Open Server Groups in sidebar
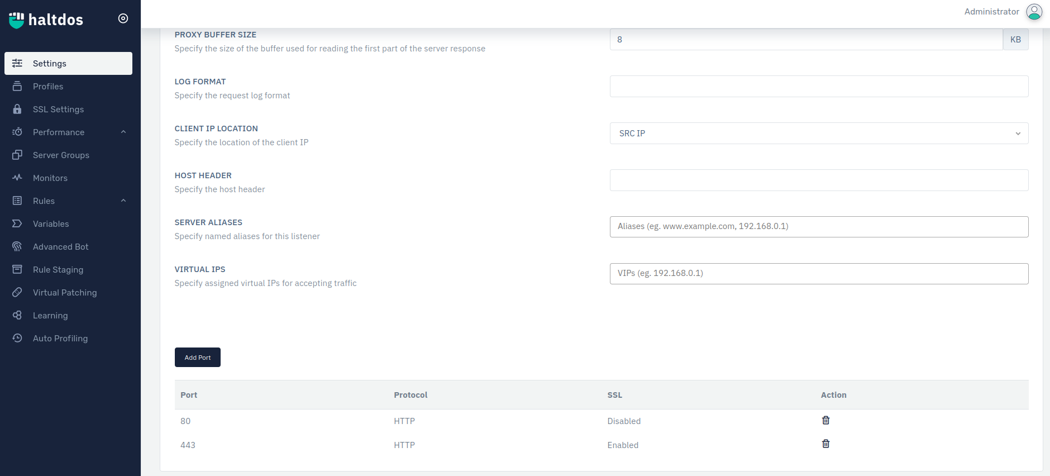 click(61, 155)
